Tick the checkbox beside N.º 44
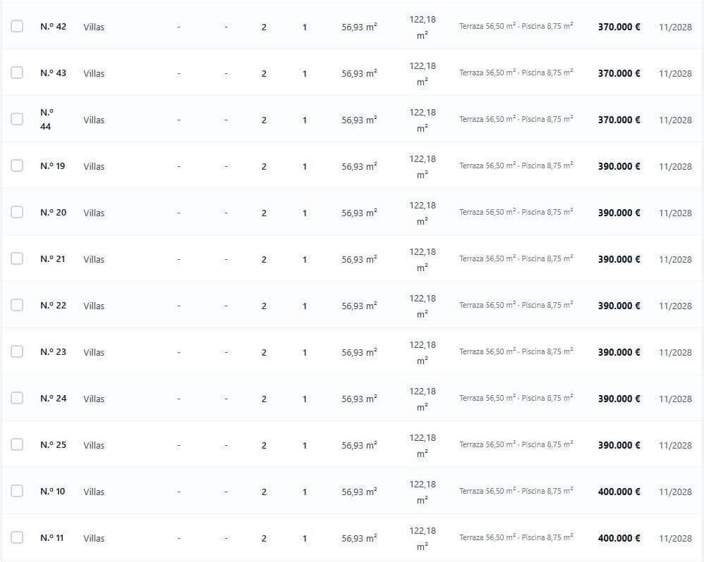 pos(17,119)
